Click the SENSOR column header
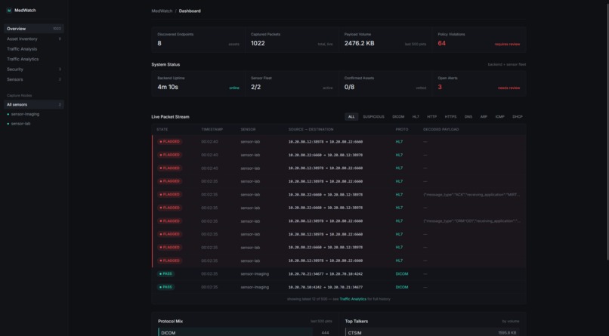 pos(248,130)
